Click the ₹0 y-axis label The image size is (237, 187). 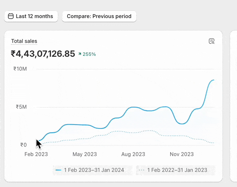tap(23, 145)
